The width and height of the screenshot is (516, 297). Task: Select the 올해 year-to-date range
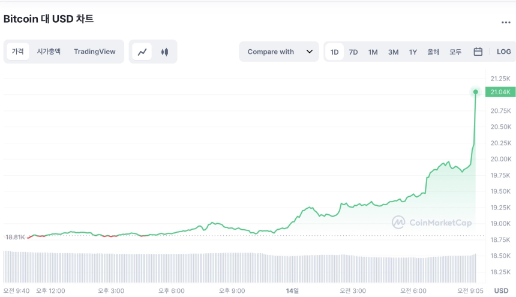pos(433,52)
